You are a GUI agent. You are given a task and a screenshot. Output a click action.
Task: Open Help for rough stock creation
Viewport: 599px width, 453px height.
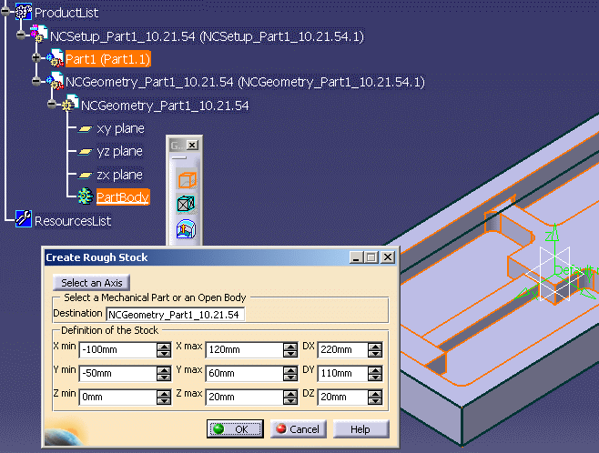pos(360,429)
